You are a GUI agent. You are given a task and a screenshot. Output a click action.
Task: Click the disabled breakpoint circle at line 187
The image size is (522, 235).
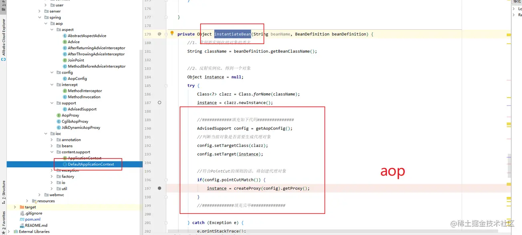point(159,102)
